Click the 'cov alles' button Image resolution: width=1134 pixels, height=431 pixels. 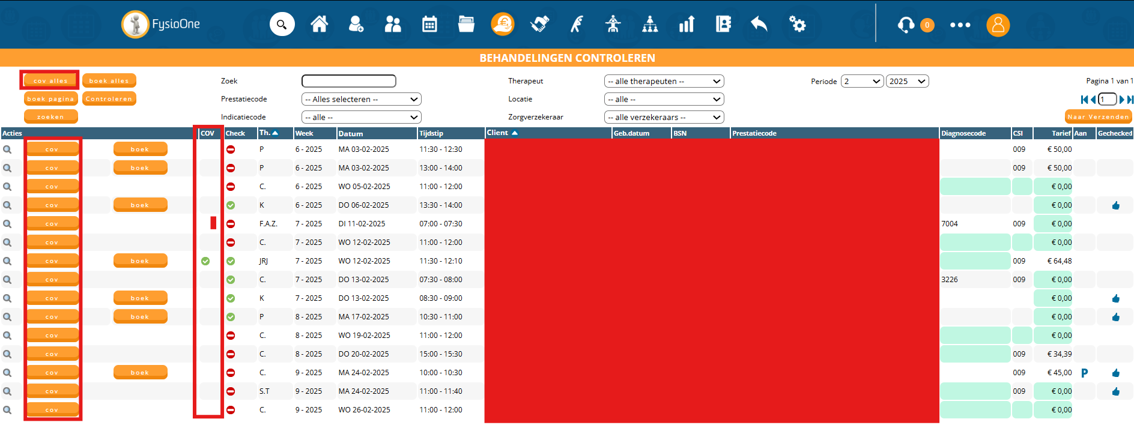coord(50,80)
